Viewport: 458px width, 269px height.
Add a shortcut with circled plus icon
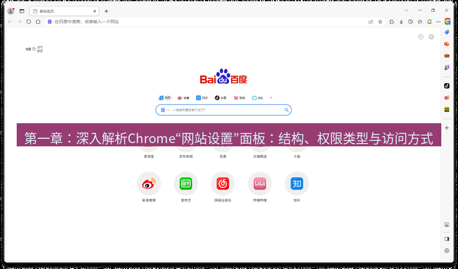point(421,37)
